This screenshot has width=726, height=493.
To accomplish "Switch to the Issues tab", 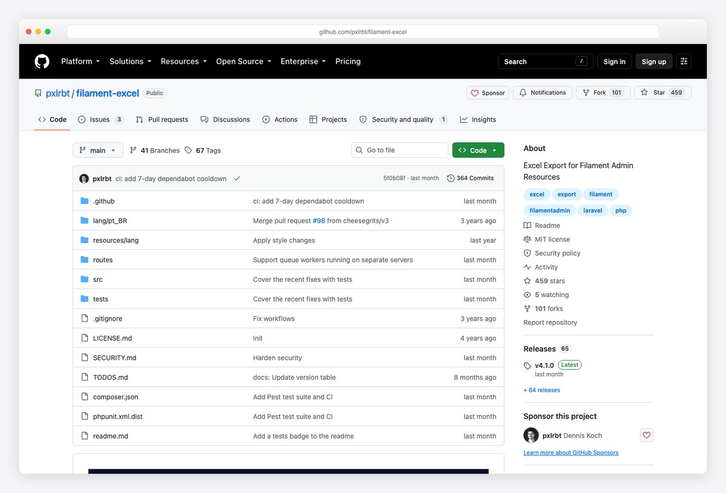I will (100, 119).
